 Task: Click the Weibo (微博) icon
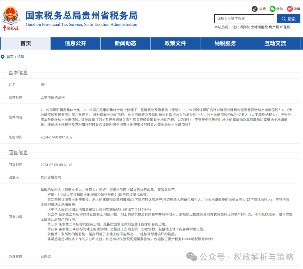pos(290,9)
